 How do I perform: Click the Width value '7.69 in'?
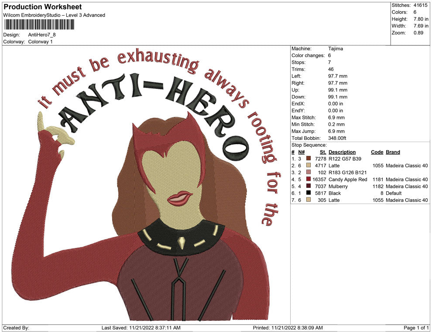421,26
